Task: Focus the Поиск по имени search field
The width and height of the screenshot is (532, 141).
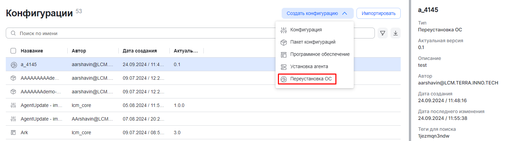Action: tap(136, 33)
